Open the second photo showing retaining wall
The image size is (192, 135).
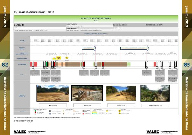(87, 93)
